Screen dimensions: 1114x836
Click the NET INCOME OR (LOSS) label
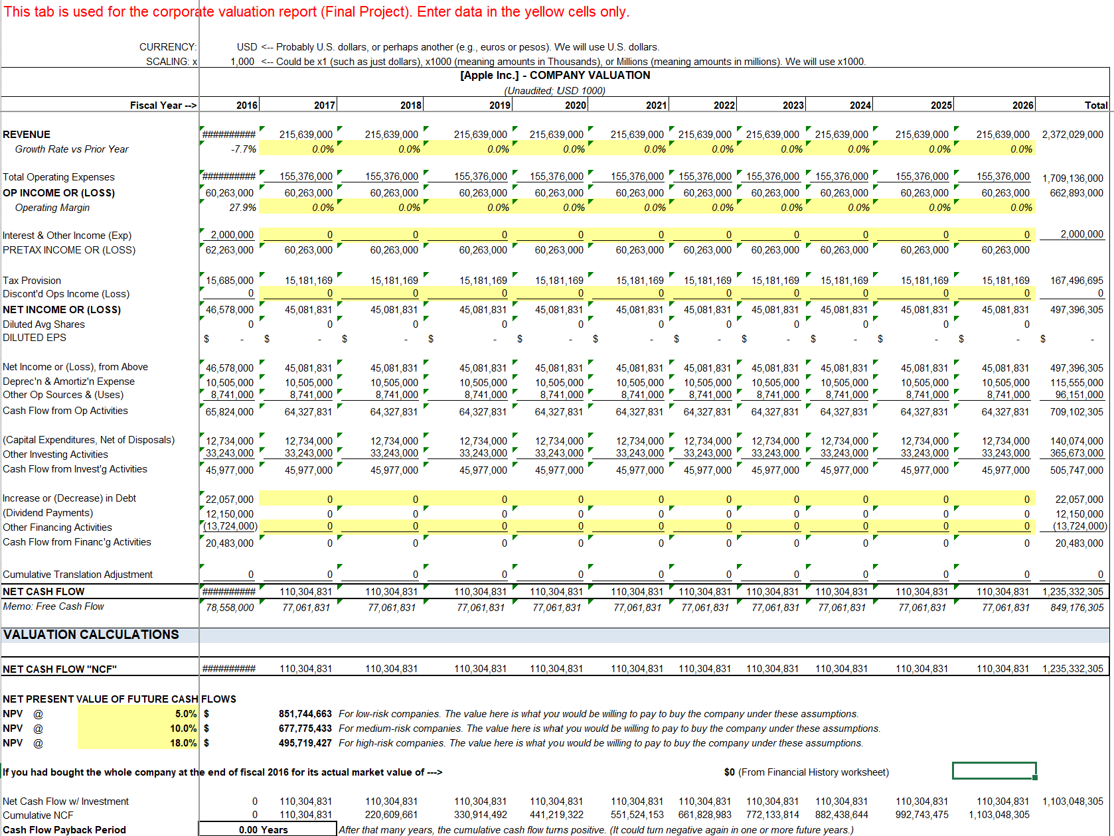point(62,310)
